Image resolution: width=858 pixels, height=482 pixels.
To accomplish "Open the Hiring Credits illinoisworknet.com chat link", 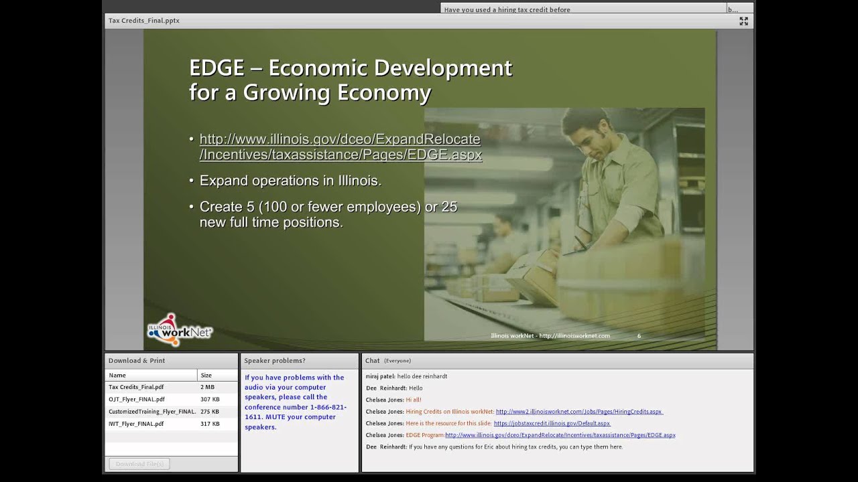I will [x=579, y=412].
